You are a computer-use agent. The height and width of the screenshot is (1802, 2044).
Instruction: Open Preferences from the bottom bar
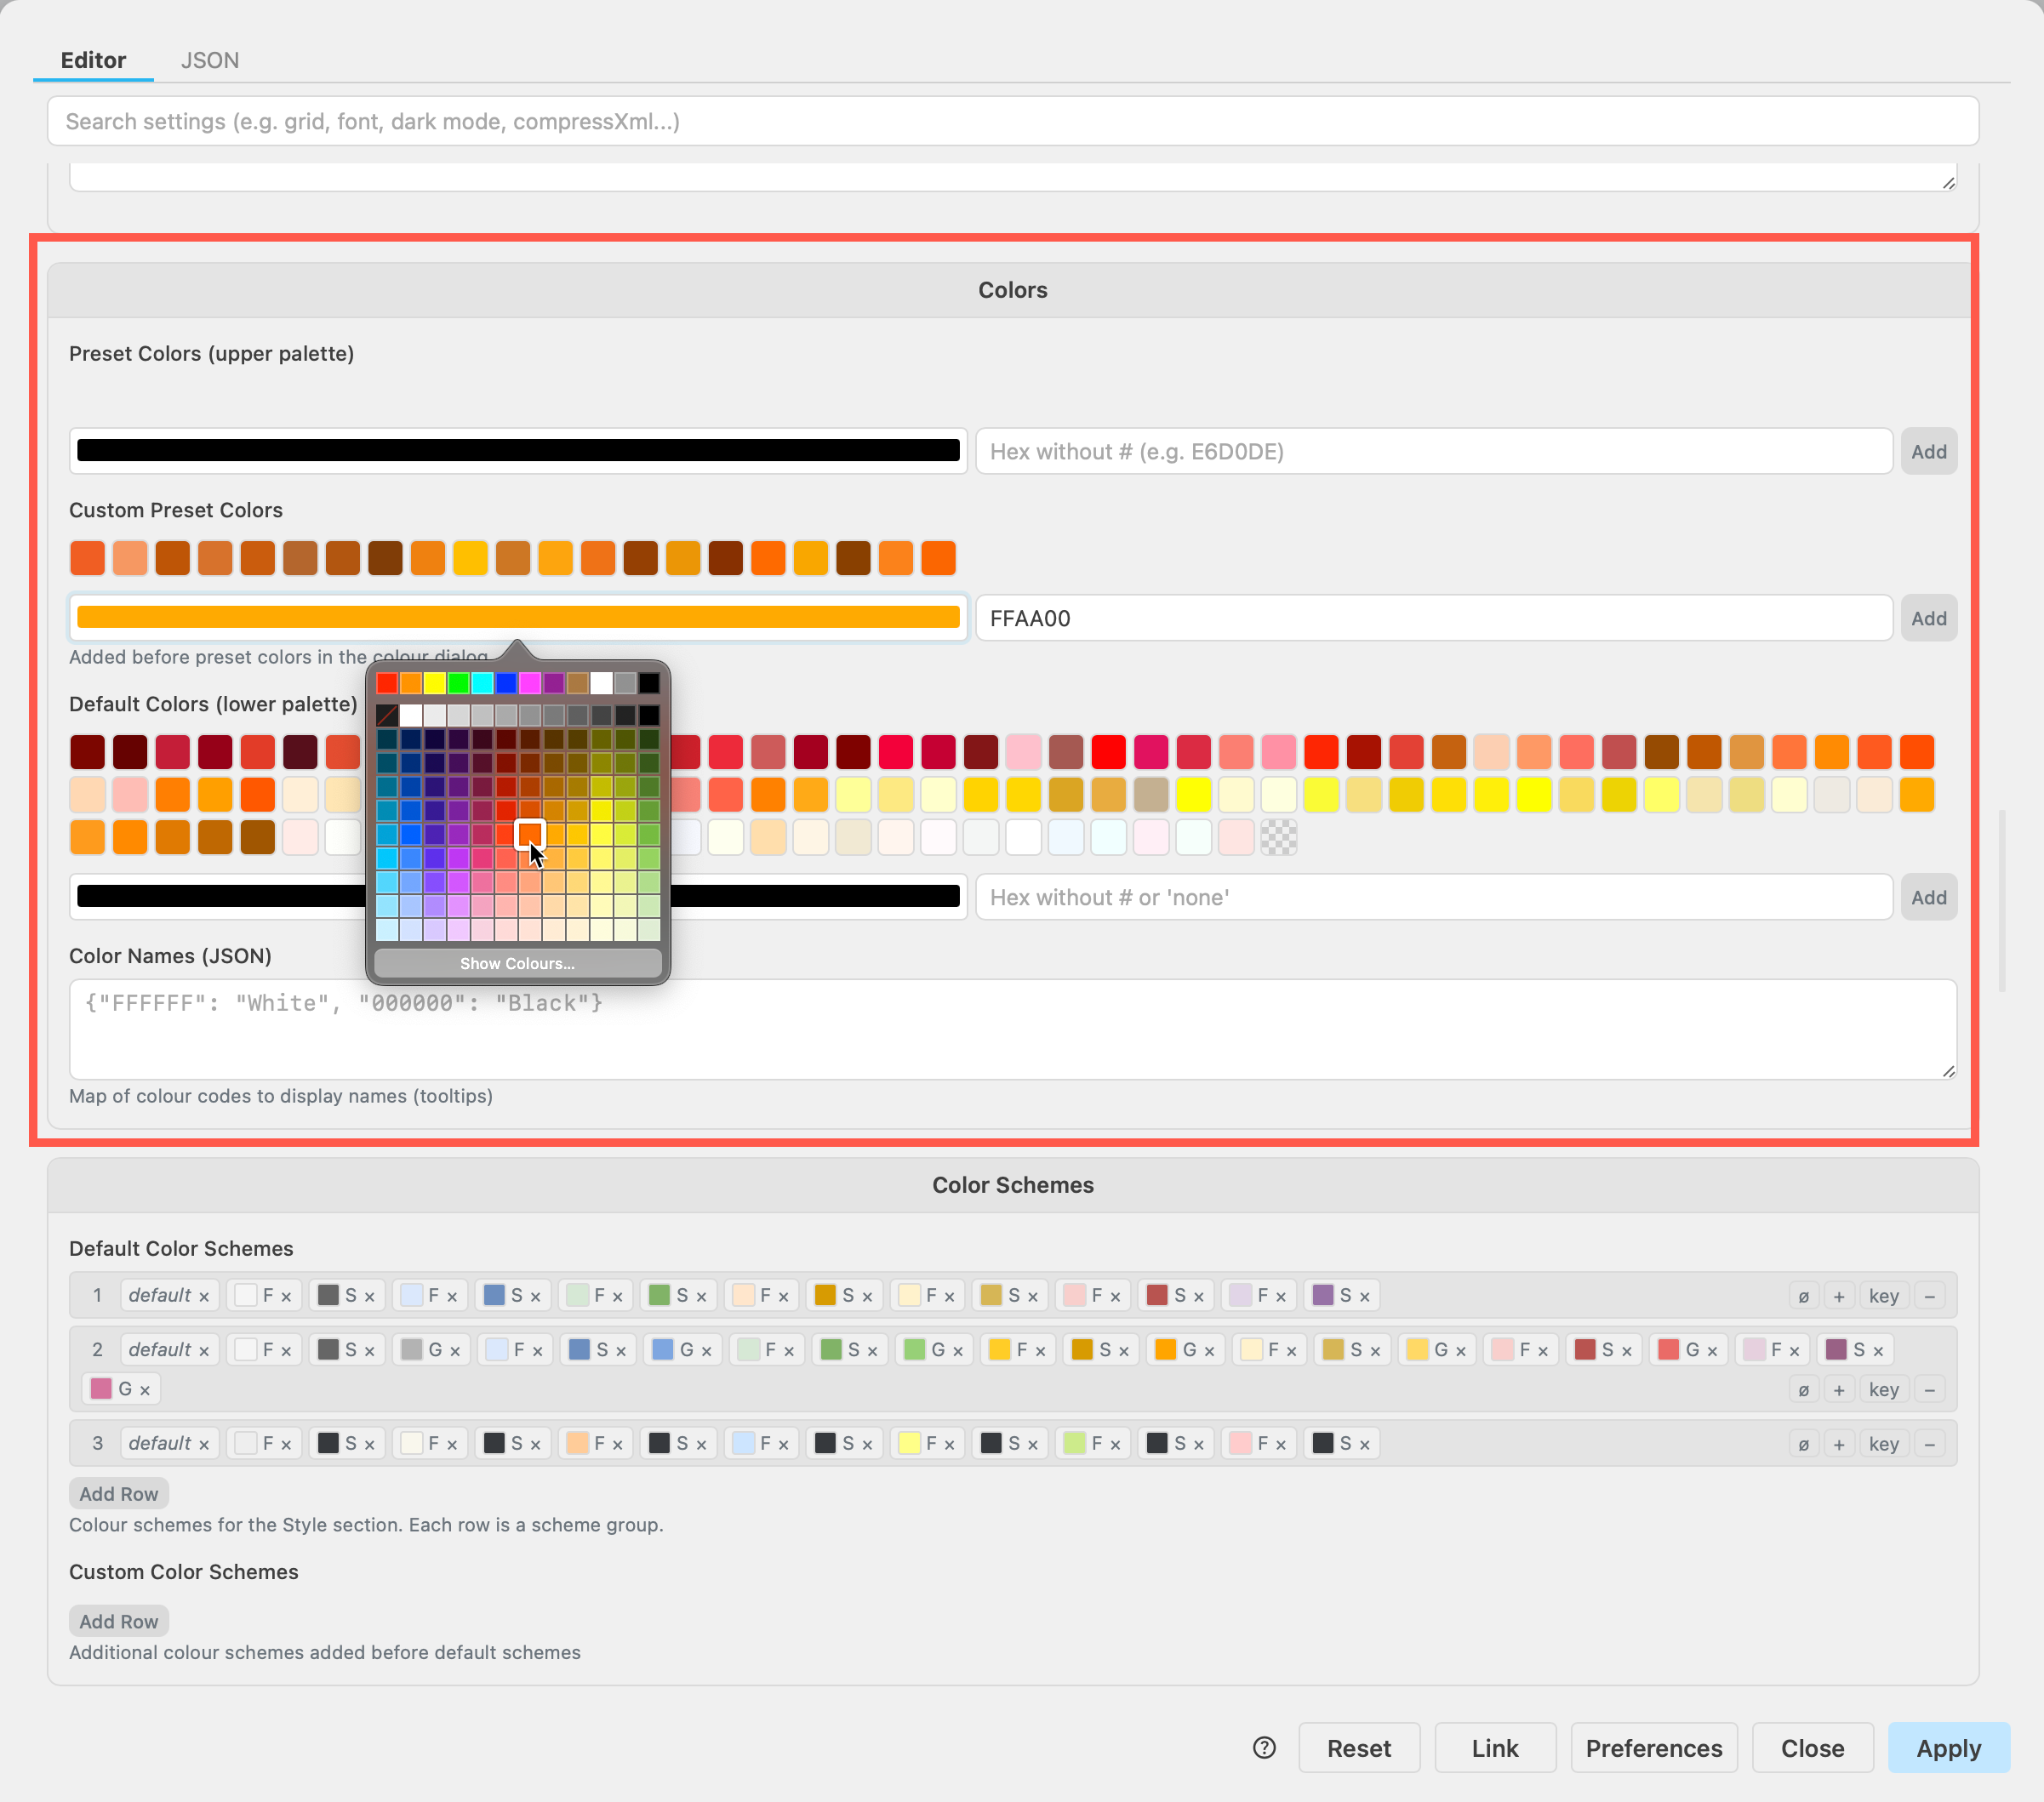point(1654,1748)
